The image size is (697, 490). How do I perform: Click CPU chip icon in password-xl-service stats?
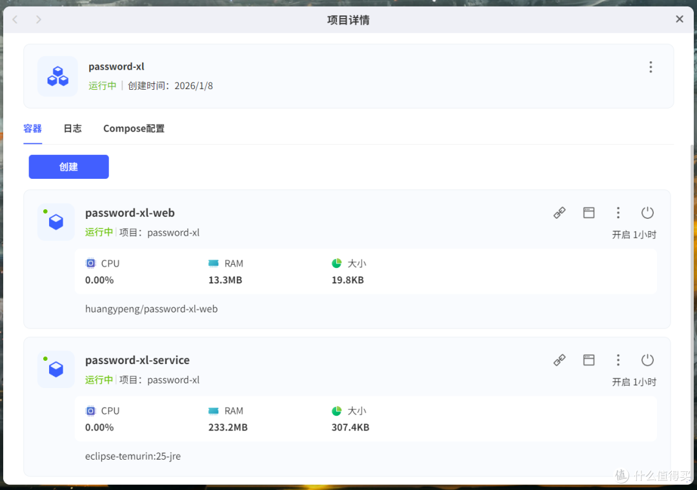[90, 411]
